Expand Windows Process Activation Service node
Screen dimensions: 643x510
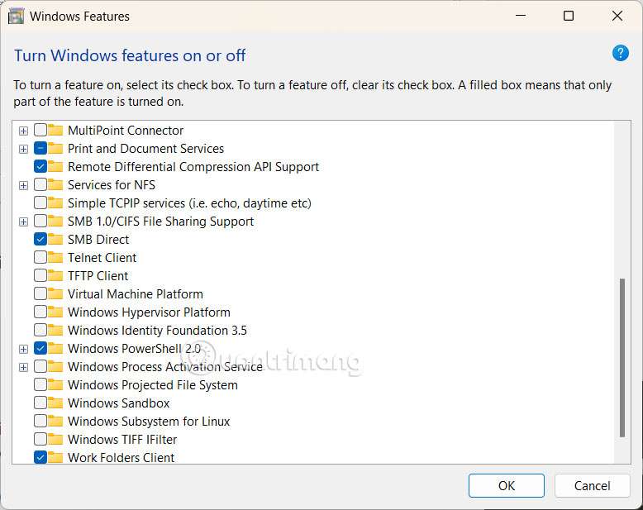pyautogui.click(x=23, y=367)
